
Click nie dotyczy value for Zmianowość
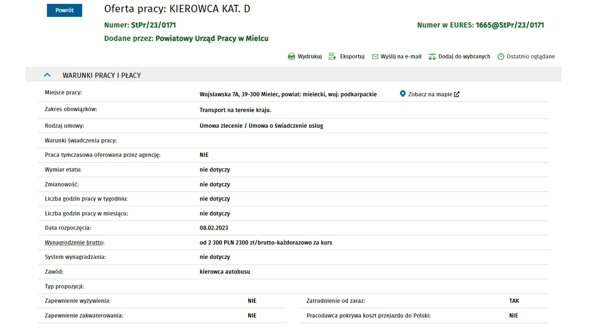pyautogui.click(x=215, y=184)
